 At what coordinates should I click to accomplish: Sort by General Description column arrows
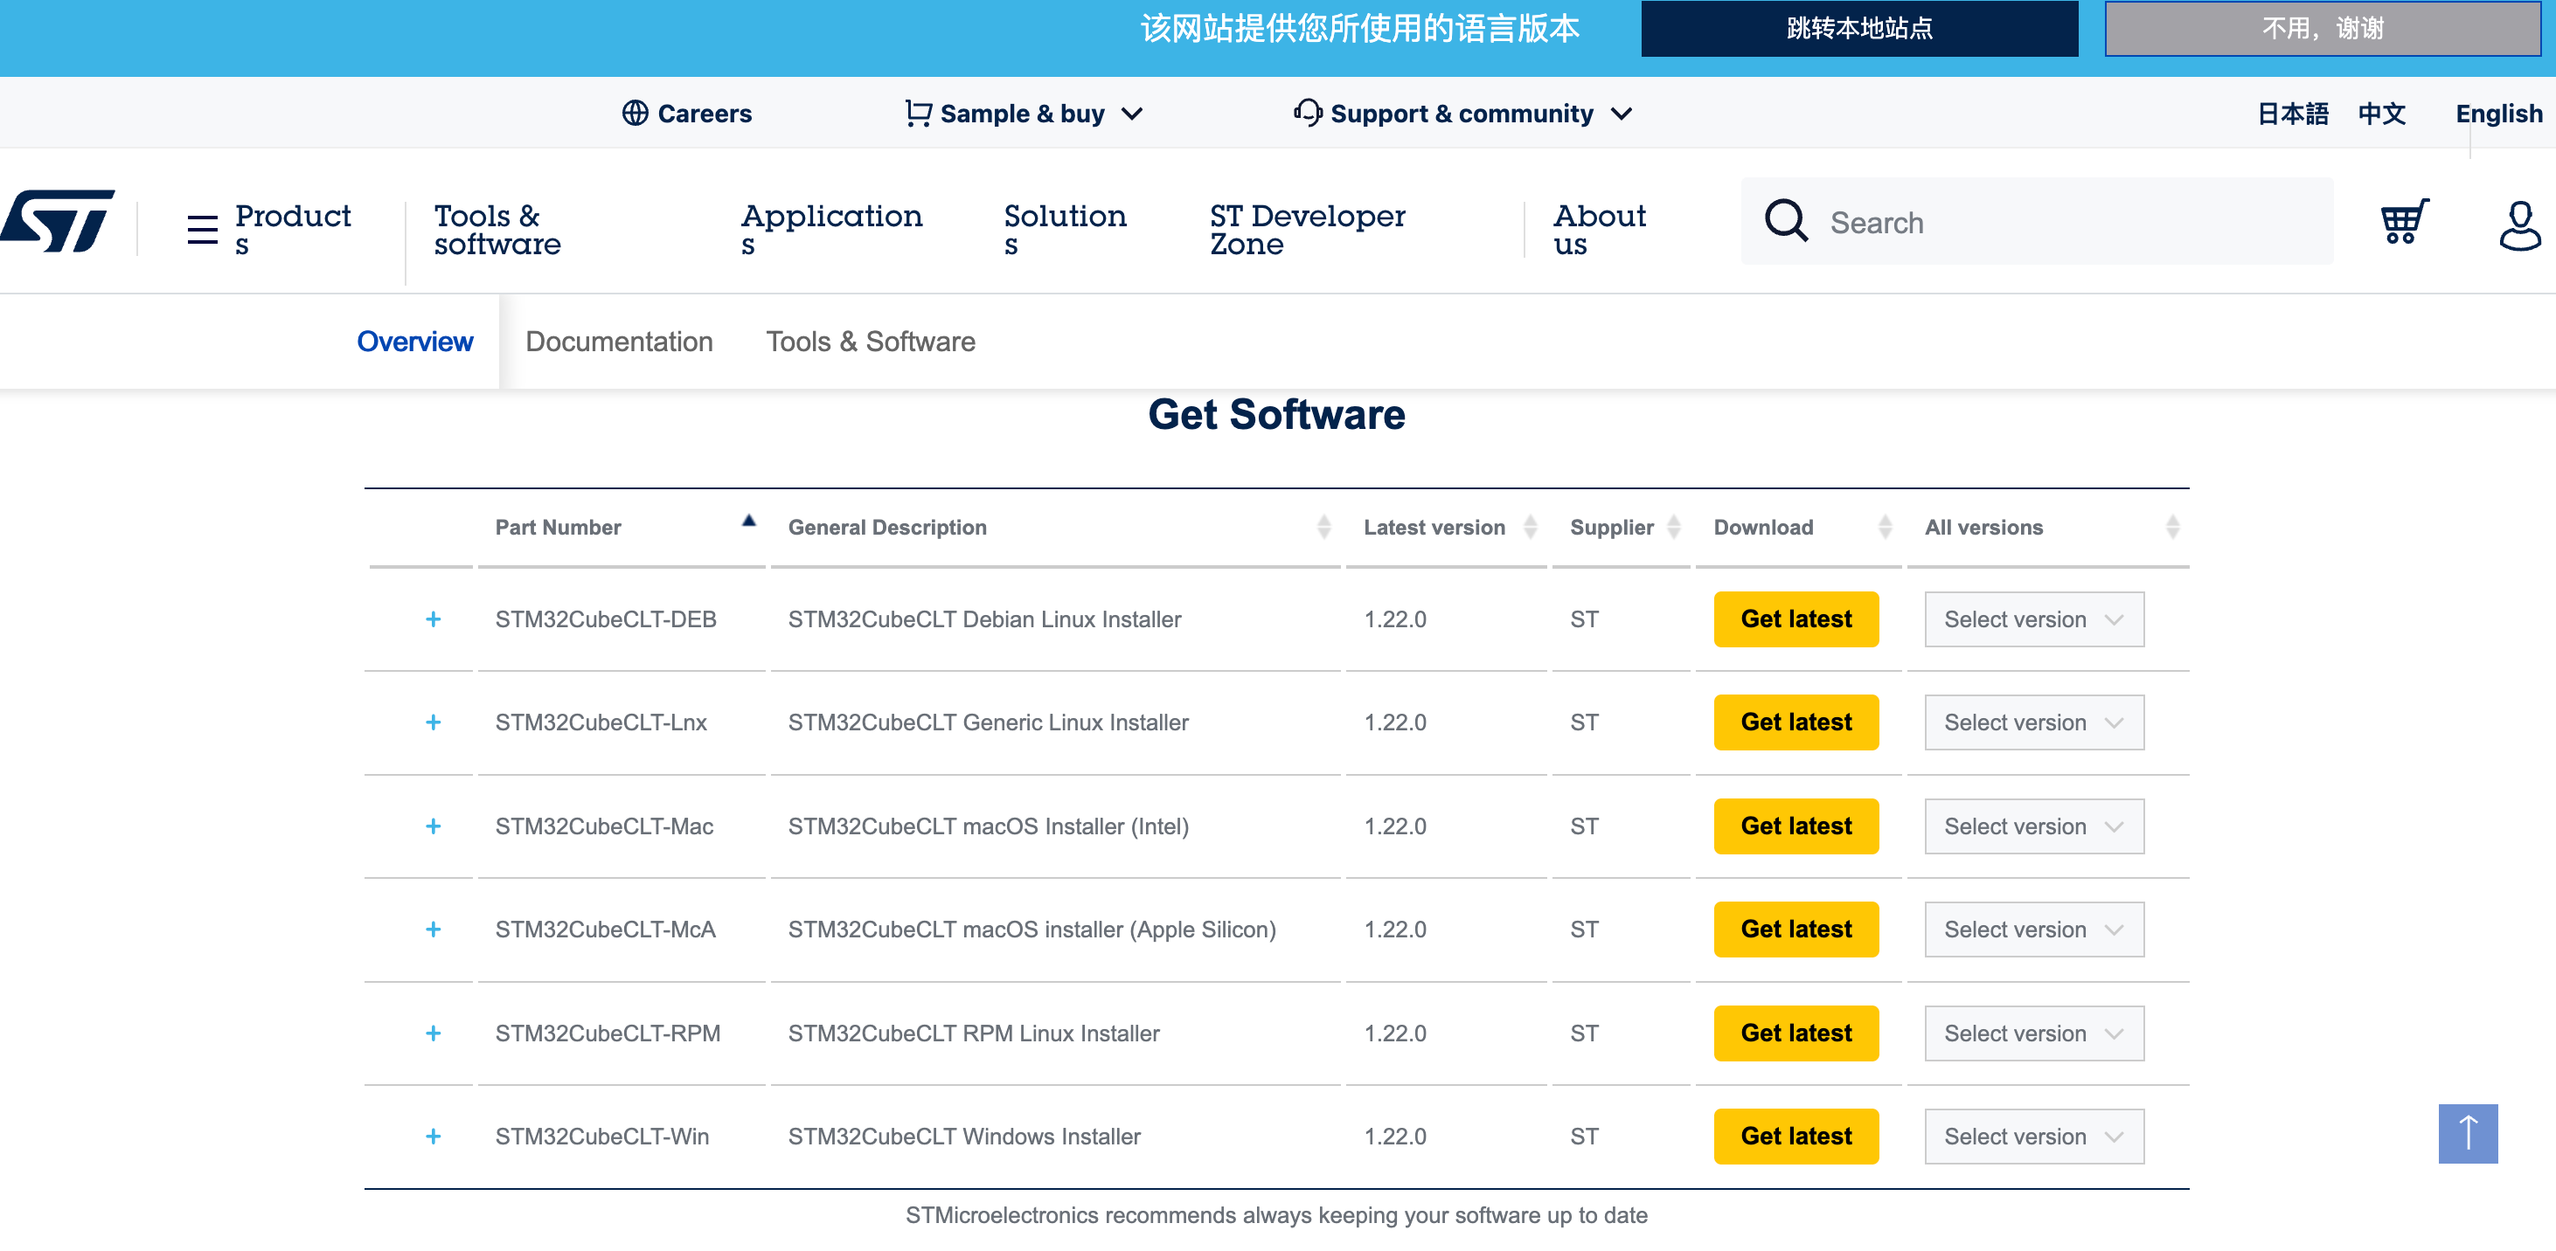pyautogui.click(x=1323, y=527)
